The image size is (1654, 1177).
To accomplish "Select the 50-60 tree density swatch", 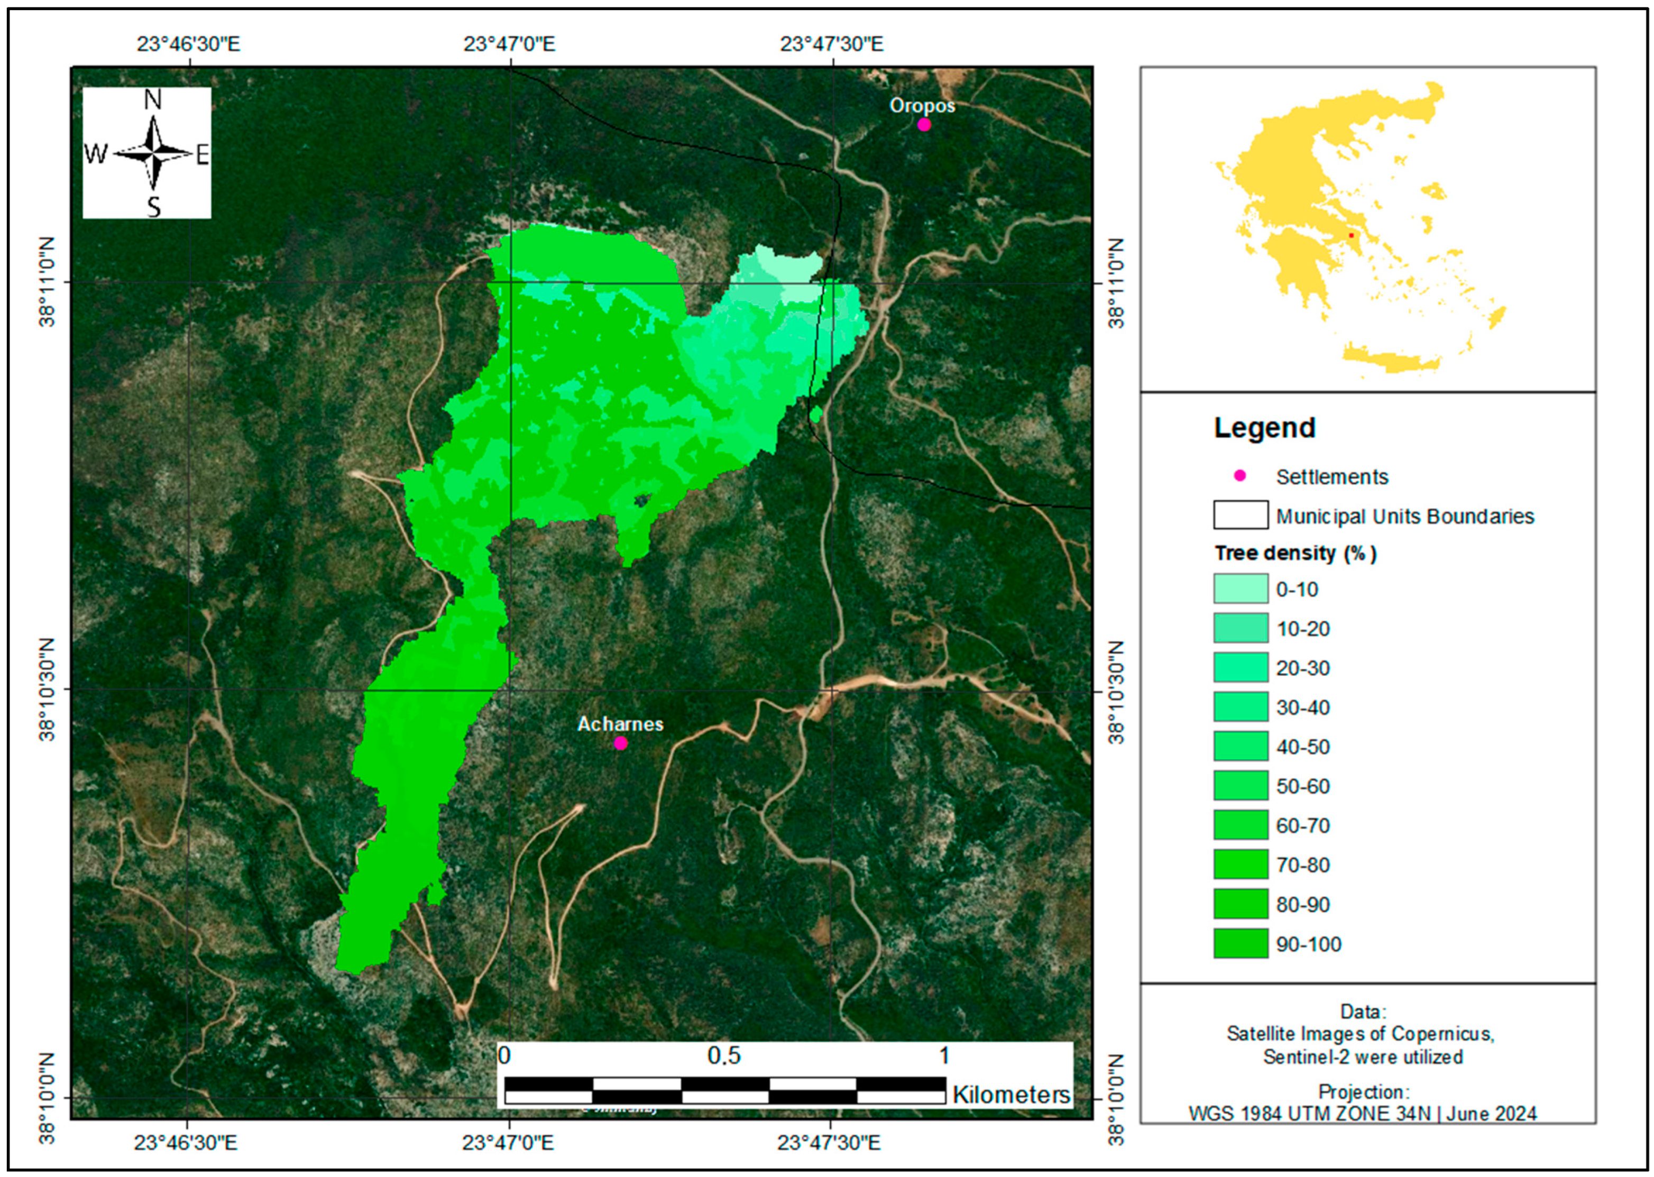I will (1240, 786).
